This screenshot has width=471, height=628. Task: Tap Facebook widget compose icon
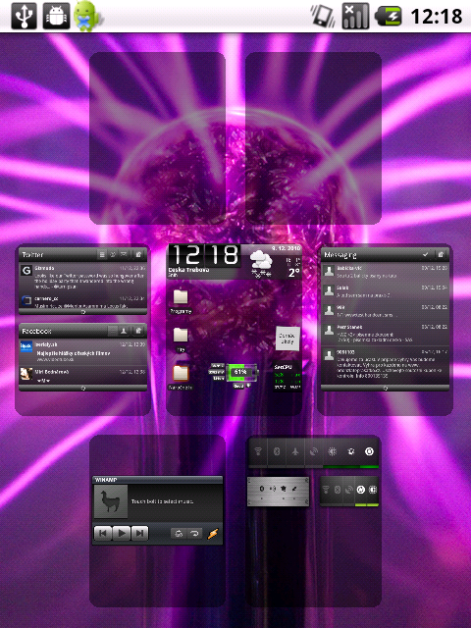point(138,331)
